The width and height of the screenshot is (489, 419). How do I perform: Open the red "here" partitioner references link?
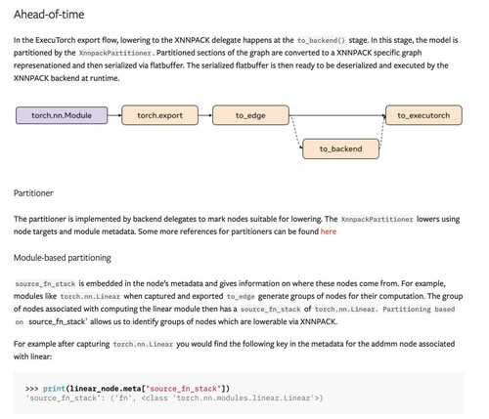pos(329,231)
